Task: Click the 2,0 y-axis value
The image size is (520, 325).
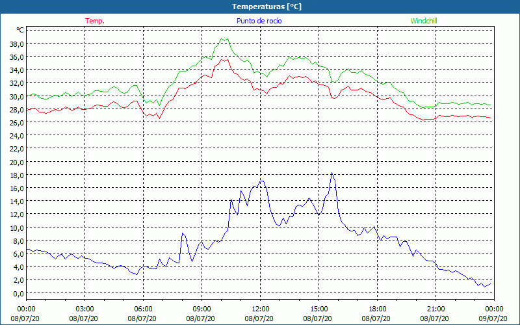Action: [18, 280]
